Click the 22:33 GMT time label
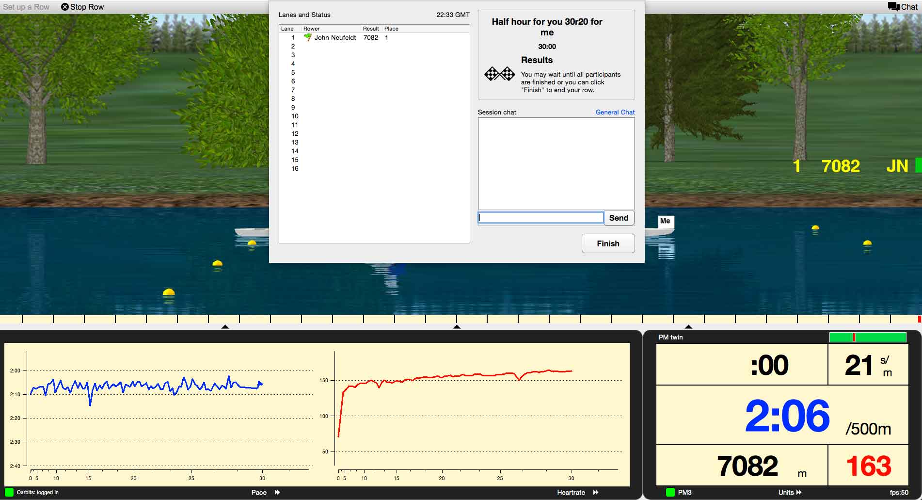922x500 pixels. 453,15
